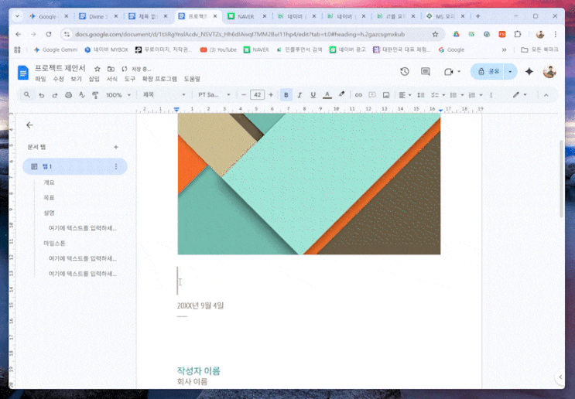The image size is (575, 399).
Task: Jump to 개요 in the outline
Action: click(49, 182)
